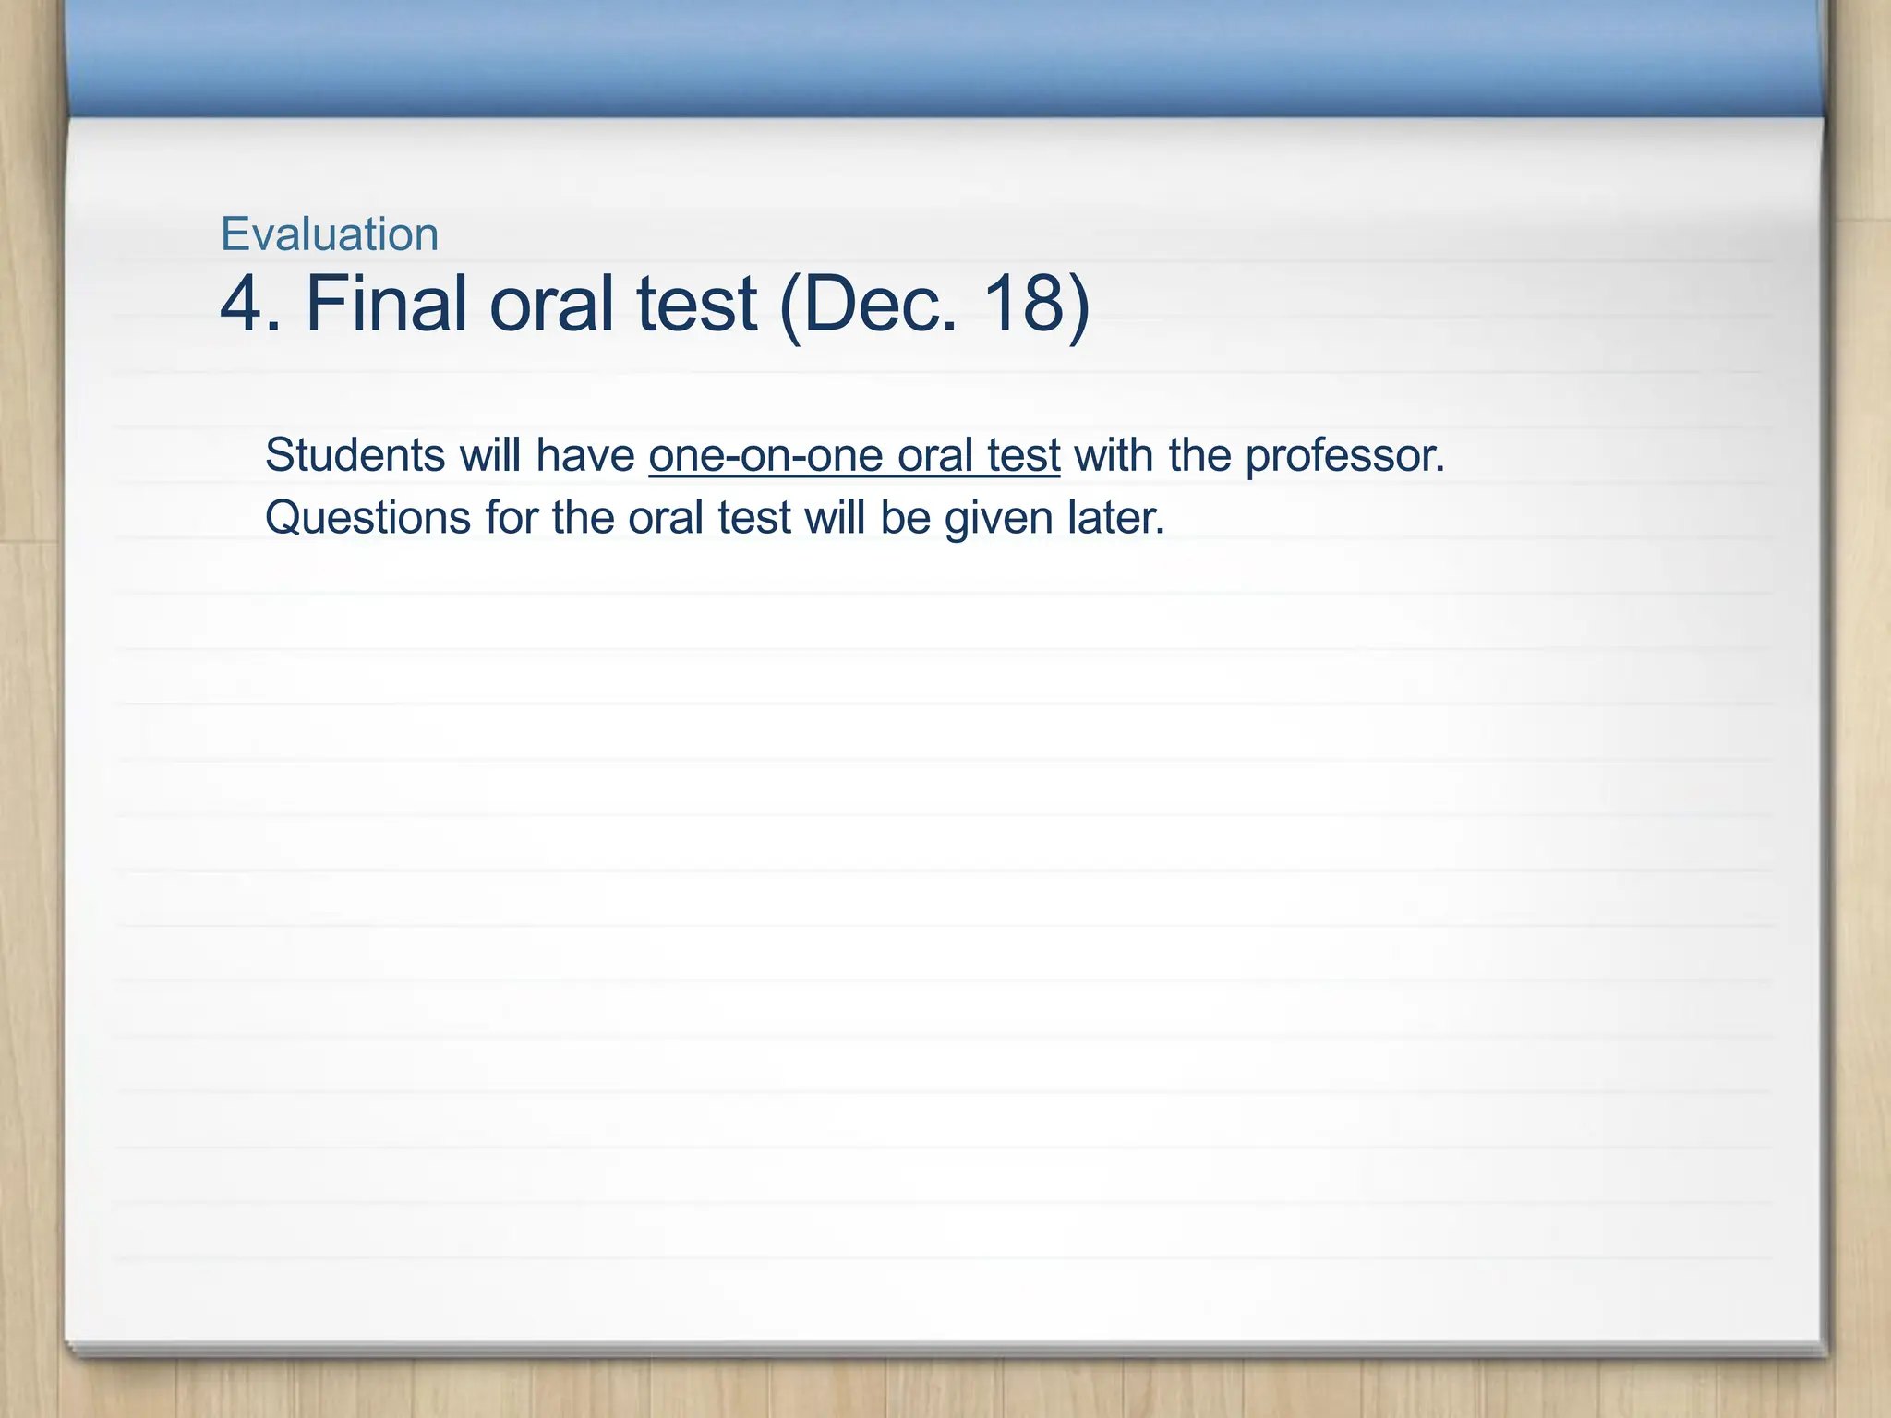The height and width of the screenshot is (1418, 1891).
Task: Click the underlined 'one-on-one oral test' link
Action: 853,455
